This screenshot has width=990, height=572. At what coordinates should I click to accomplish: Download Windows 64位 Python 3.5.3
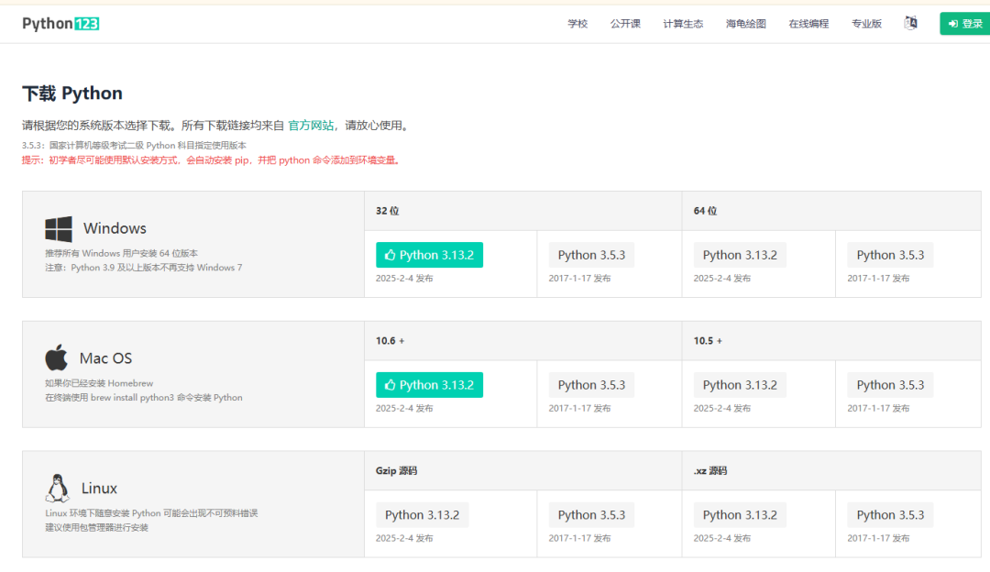(x=890, y=255)
